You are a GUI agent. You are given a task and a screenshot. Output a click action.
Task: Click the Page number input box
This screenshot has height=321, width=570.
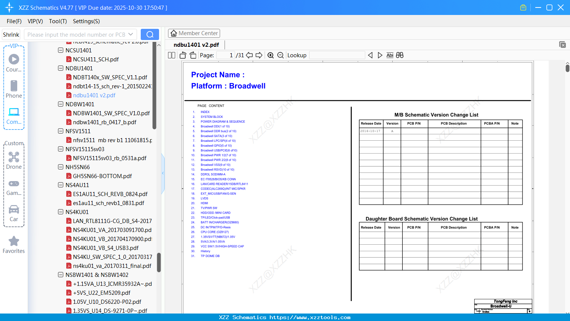pos(226,55)
